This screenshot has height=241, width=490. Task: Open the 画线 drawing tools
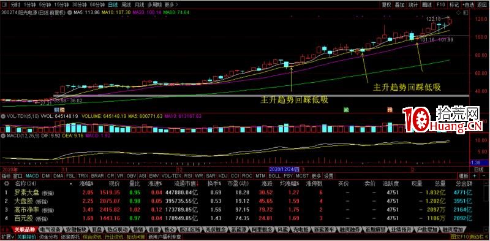click(x=427, y=5)
